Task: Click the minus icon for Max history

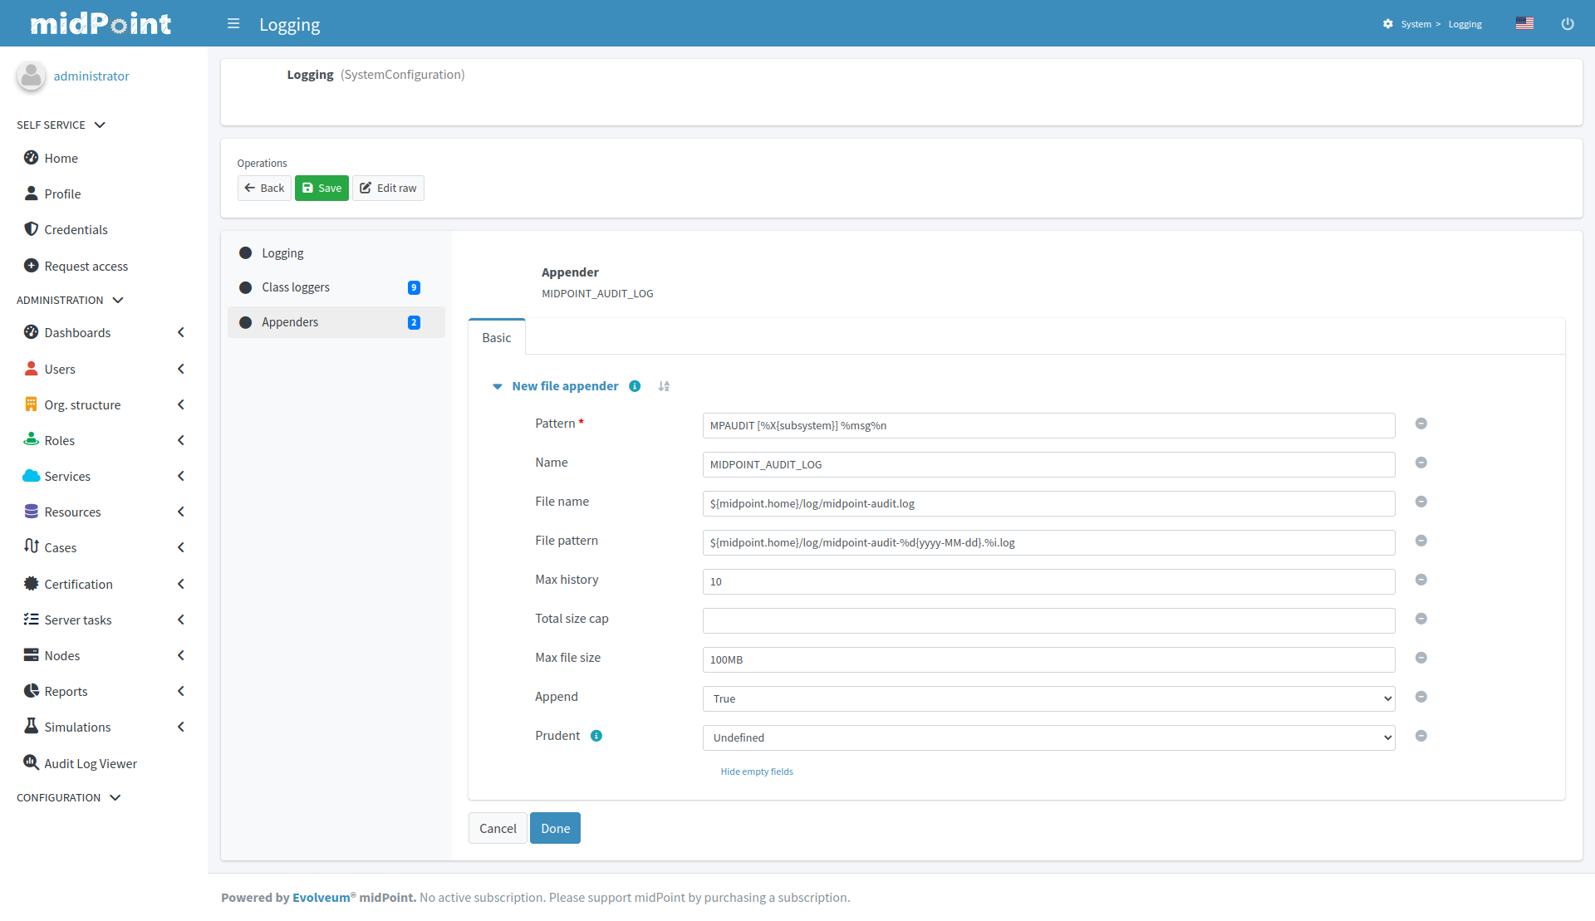Action: 1421,580
